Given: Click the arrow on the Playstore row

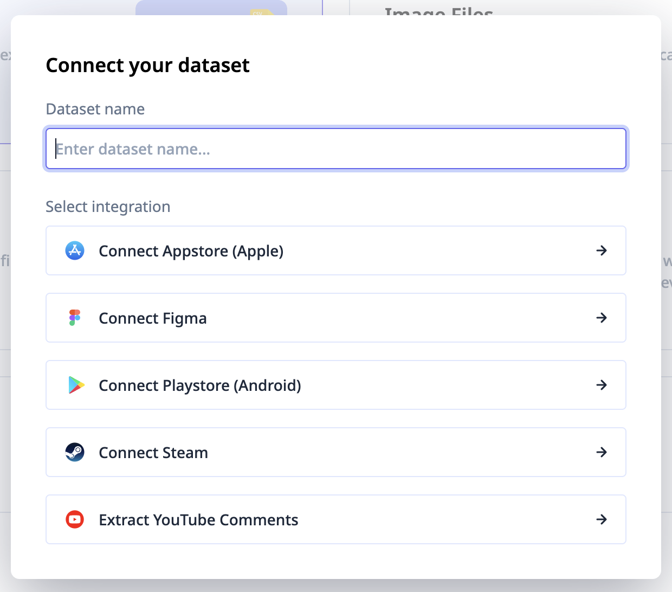Looking at the screenshot, I should (601, 385).
